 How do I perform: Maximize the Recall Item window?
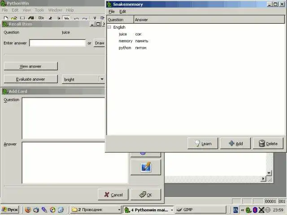pos(98,24)
